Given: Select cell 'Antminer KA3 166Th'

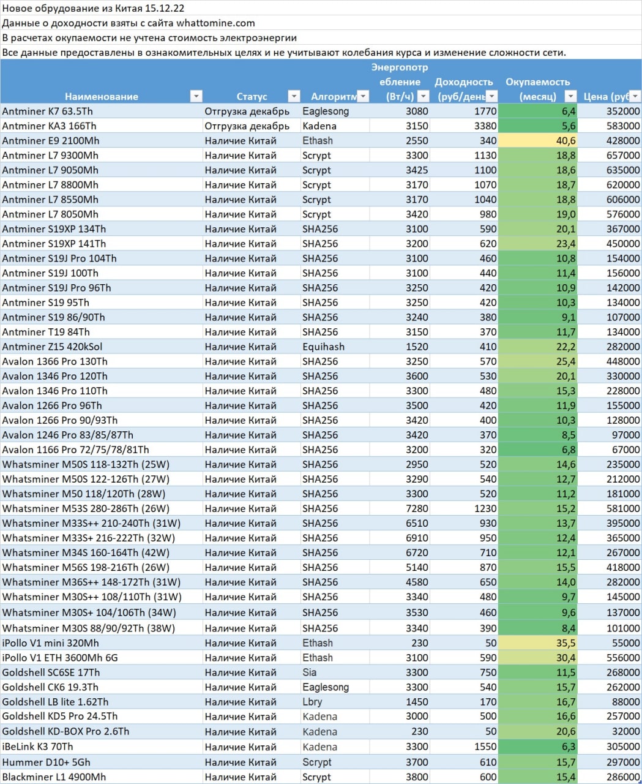Looking at the screenshot, I should click(102, 126).
